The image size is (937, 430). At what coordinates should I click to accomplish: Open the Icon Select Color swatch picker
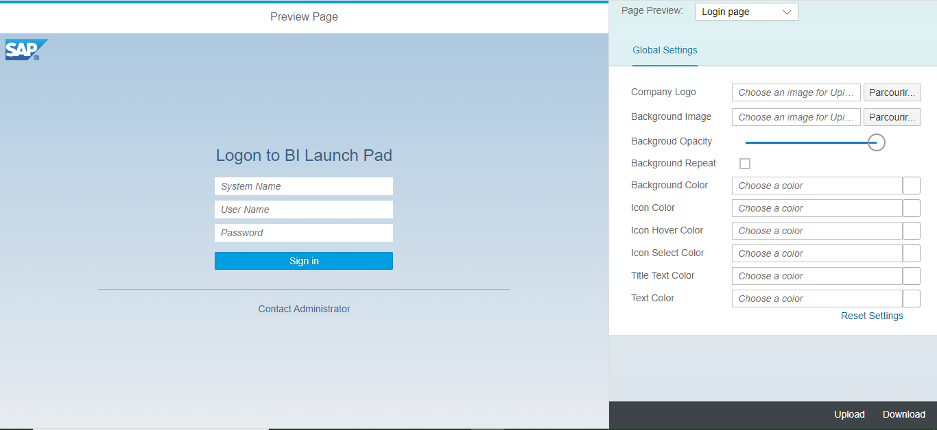[x=911, y=253]
